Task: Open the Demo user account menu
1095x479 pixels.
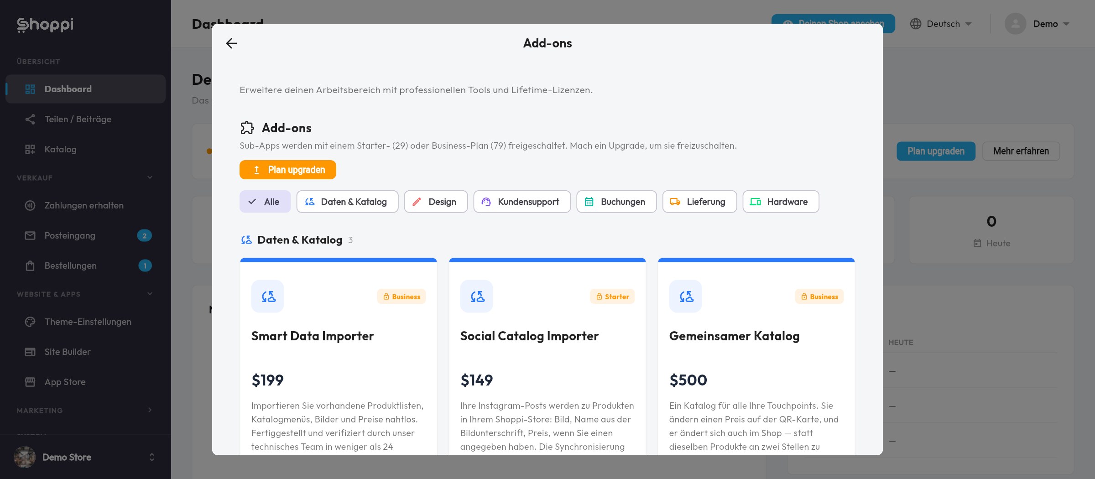Action: [x=1038, y=24]
